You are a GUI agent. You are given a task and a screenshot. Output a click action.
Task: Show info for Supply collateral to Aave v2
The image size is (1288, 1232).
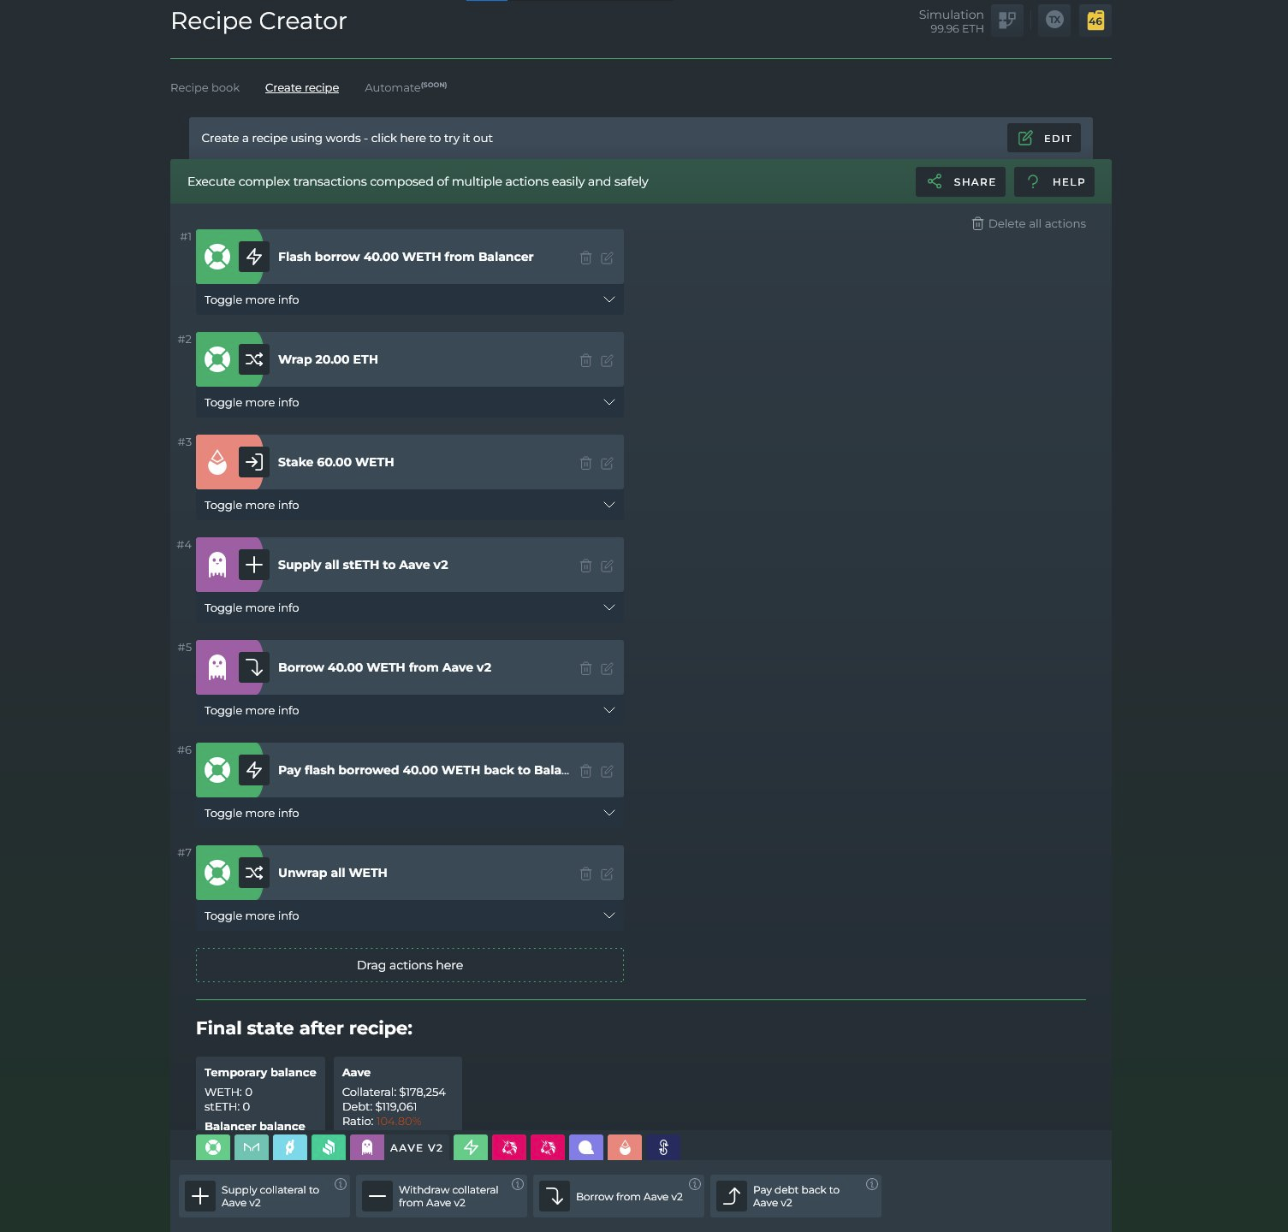click(341, 1184)
